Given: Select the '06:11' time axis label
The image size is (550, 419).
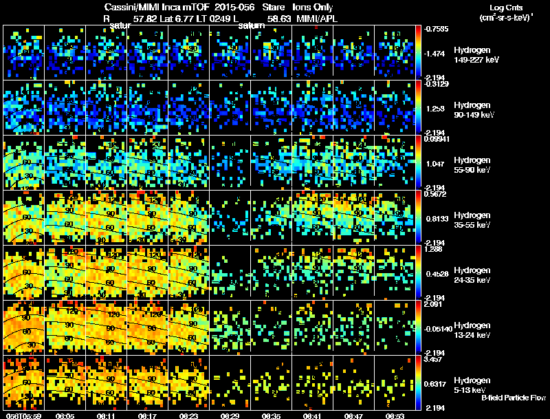Looking at the screenshot, I should [x=107, y=416].
